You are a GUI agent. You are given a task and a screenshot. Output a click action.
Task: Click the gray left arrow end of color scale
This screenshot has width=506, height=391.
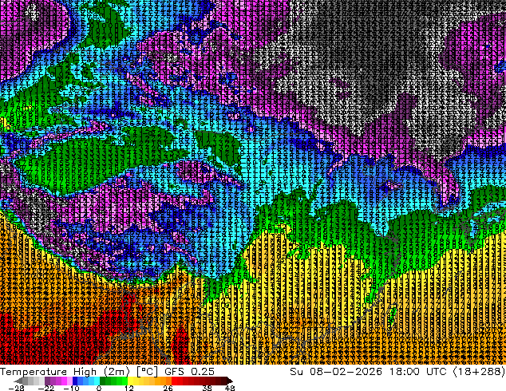[x=18, y=381]
